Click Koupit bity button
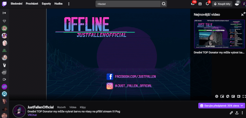The image size is (246, 118). [222, 4]
